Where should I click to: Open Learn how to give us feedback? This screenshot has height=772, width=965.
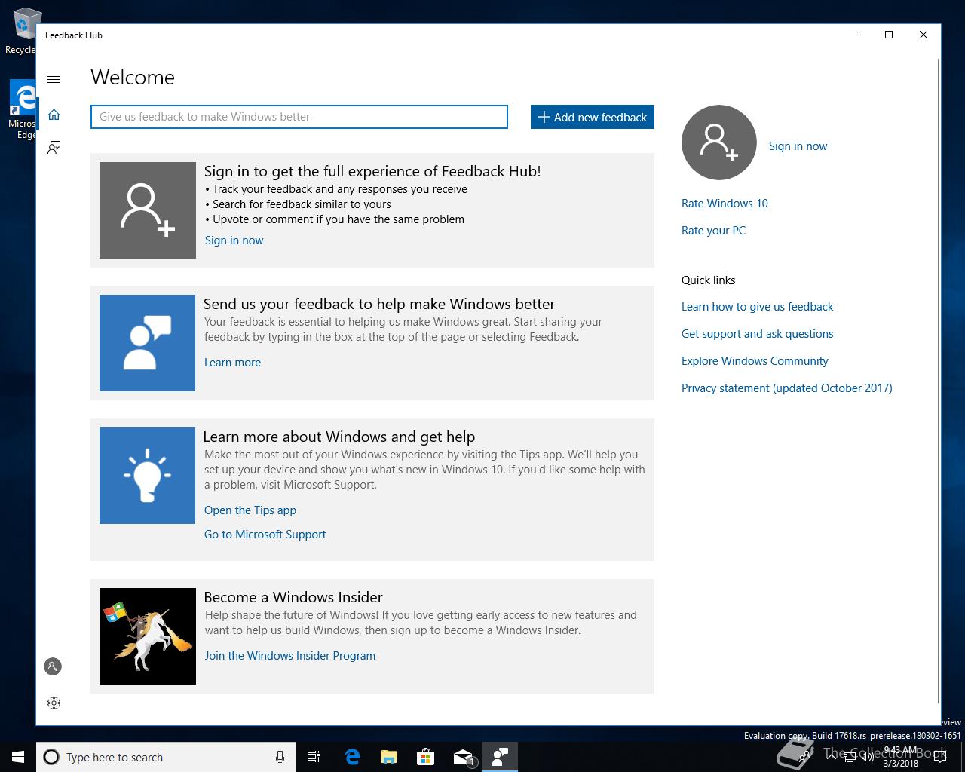pos(757,307)
